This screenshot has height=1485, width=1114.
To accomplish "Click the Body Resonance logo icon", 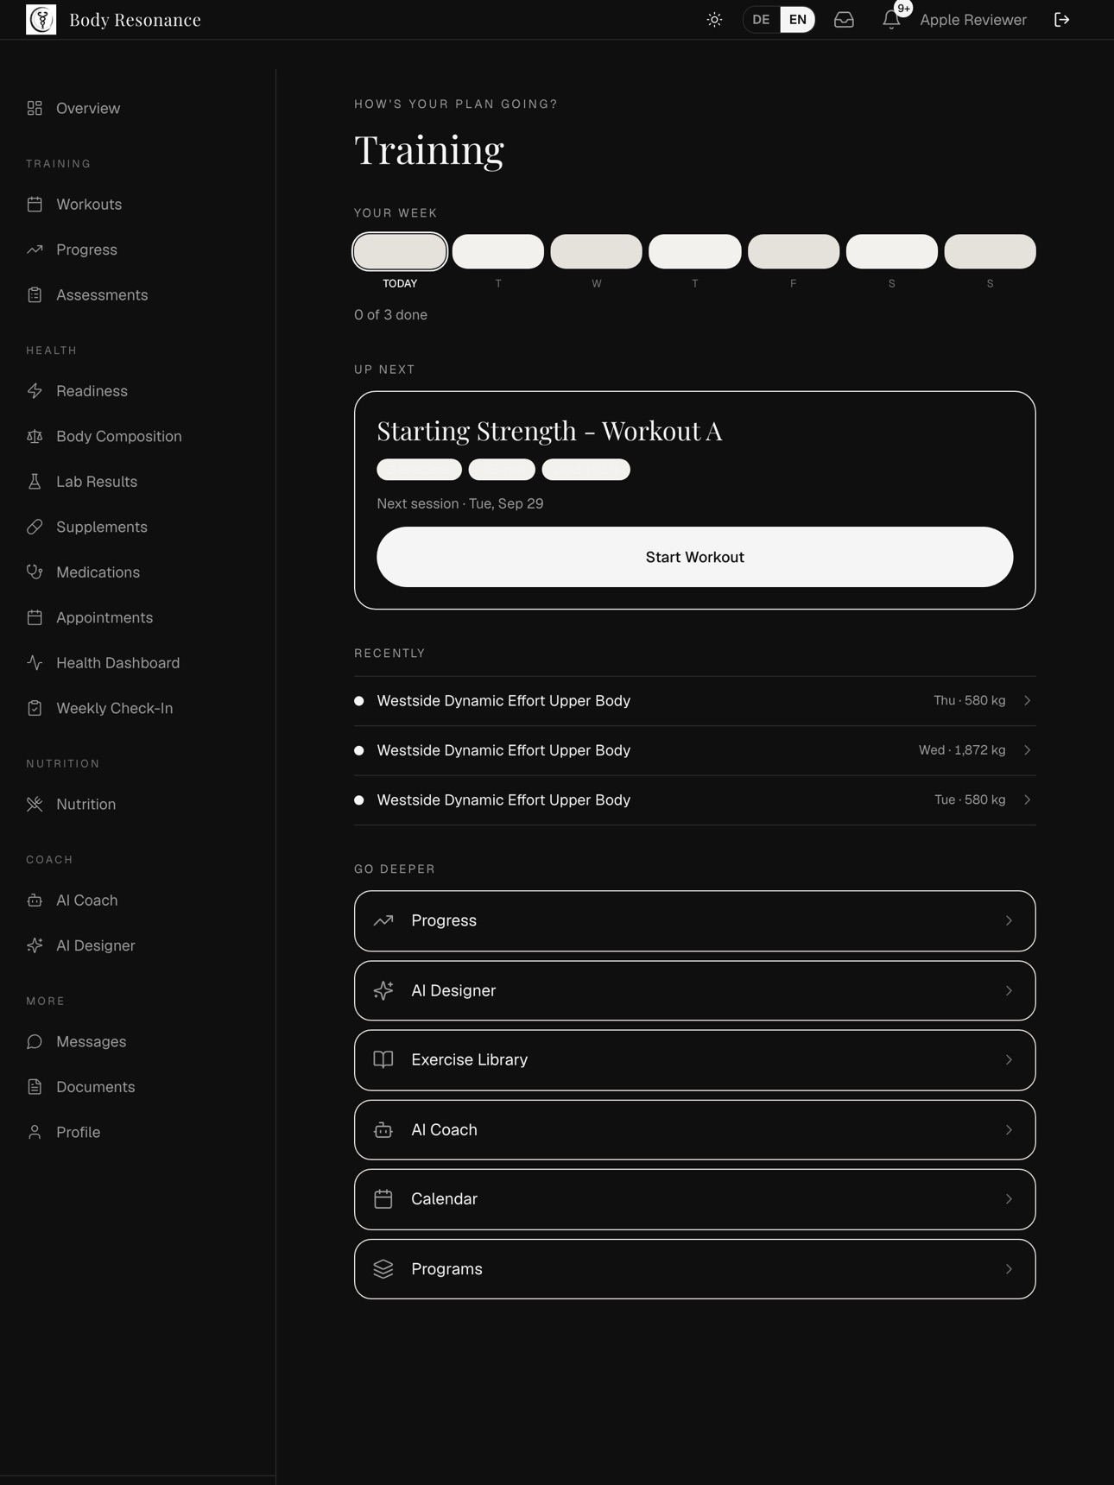I will [x=41, y=19].
